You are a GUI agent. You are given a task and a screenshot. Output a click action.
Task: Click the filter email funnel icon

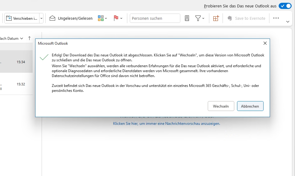point(198,18)
